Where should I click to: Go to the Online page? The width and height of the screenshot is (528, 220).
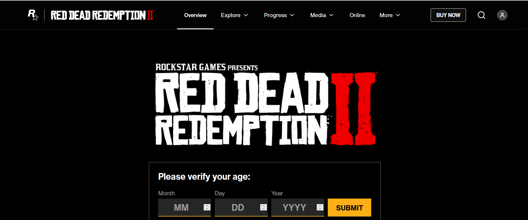(x=357, y=15)
